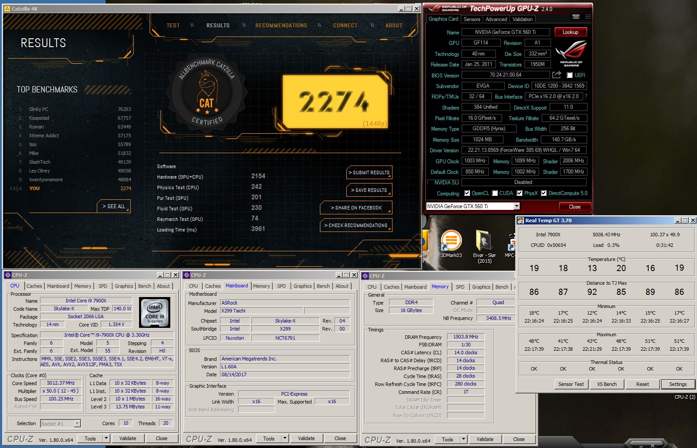The height and width of the screenshot is (448, 697).
Task: Open the Socket #1 selection dropdown in CPU-Z
Action: (x=77, y=424)
